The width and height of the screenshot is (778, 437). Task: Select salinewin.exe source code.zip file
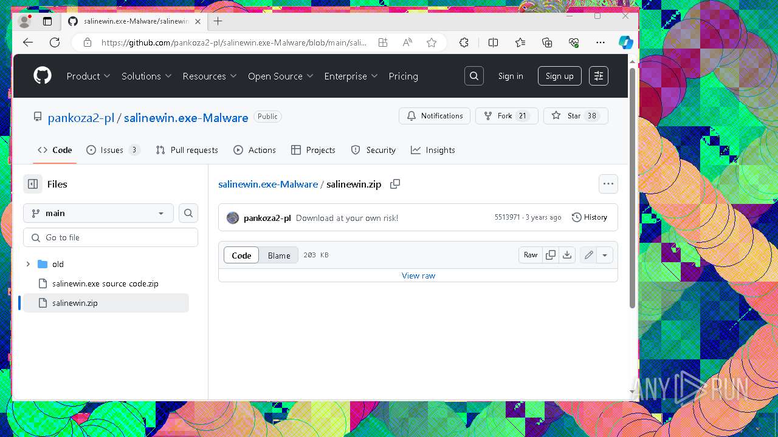[105, 283]
